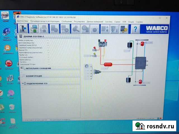Select the Дата производства row
The height and width of the screenshot is (134, 179).
(34, 43)
